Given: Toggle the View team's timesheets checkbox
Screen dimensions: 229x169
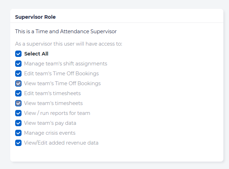Looking at the screenshot, I should tap(18, 103).
